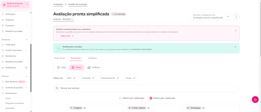The height and width of the screenshot is (112, 261).
Task: Expand the Cartão Corporativo chevron
Action: [26, 50]
